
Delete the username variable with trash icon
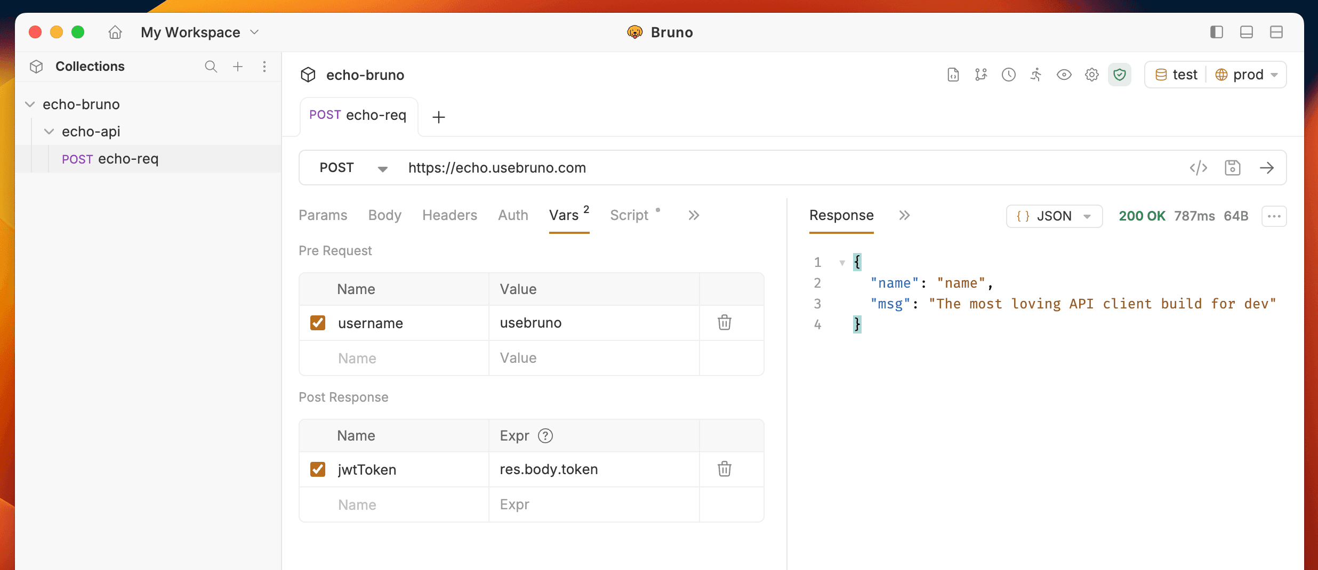click(724, 323)
